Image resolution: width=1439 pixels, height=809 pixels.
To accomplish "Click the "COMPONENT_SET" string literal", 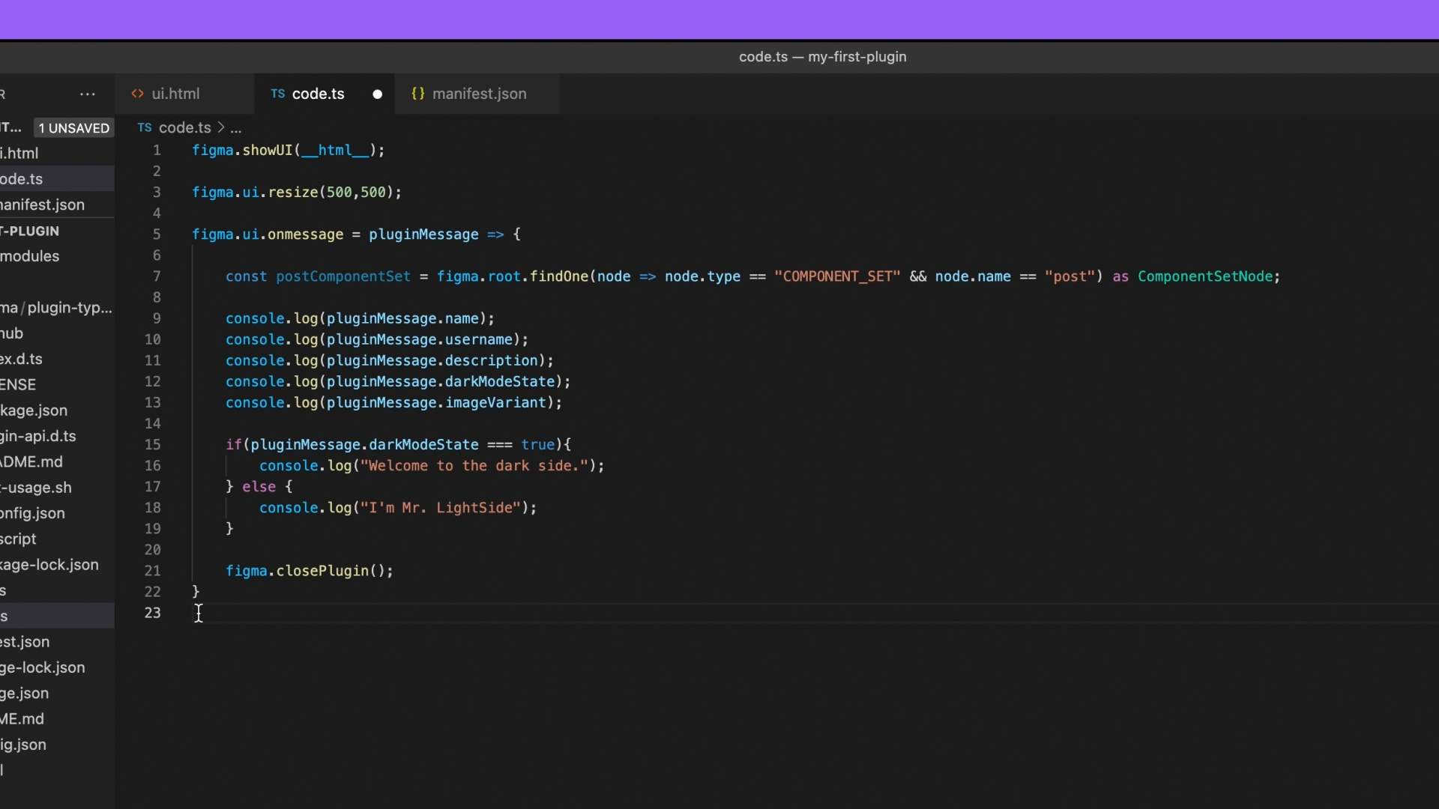I will pyautogui.click(x=837, y=276).
